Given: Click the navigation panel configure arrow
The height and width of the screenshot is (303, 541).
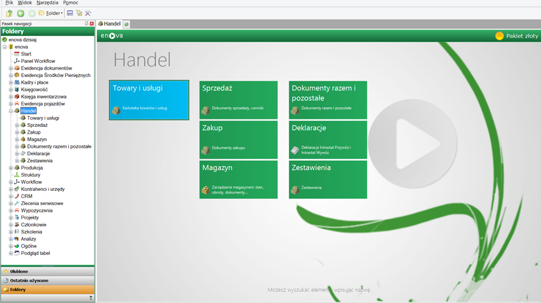Looking at the screenshot, I should coord(91,298).
